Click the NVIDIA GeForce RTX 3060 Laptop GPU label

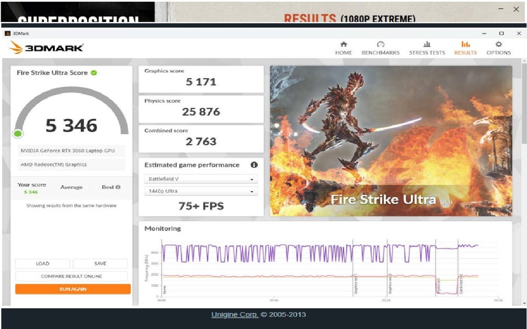[68, 151]
